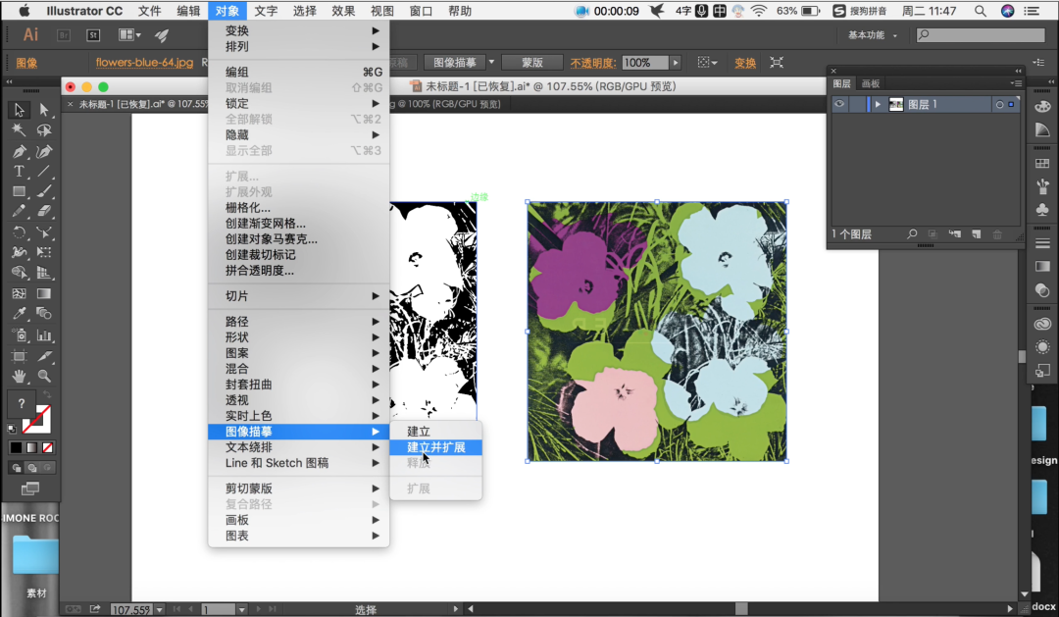The height and width of the screenshot is (617, 1059).
Task: Expand the 路径 submenu
Action: 298,322
